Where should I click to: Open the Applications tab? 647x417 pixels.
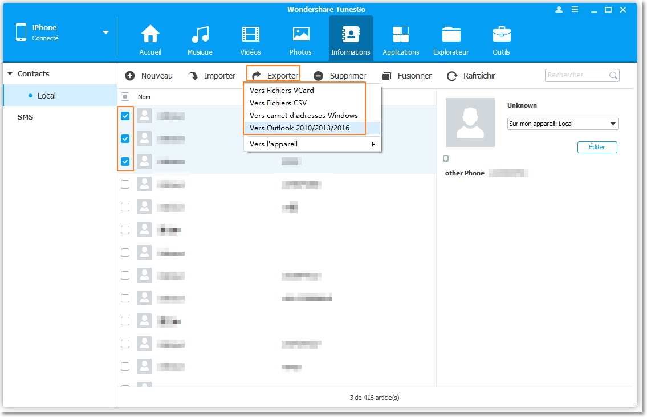point(401,40)
